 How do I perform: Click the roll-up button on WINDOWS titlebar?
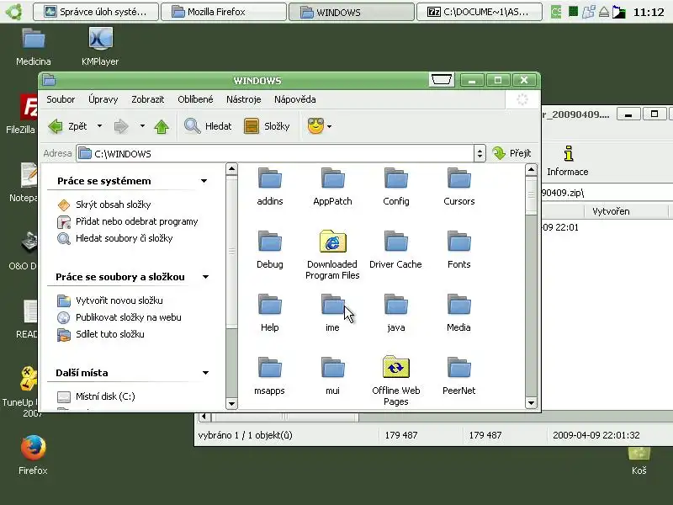pos(441,80)
